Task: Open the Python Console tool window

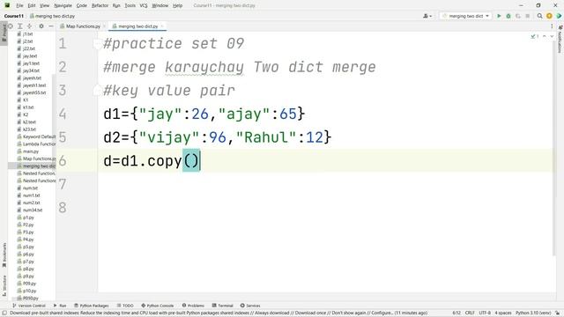Action: tap(157, 306)
